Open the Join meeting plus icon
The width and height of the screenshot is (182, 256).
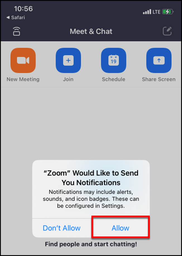[x=68, y=60]
